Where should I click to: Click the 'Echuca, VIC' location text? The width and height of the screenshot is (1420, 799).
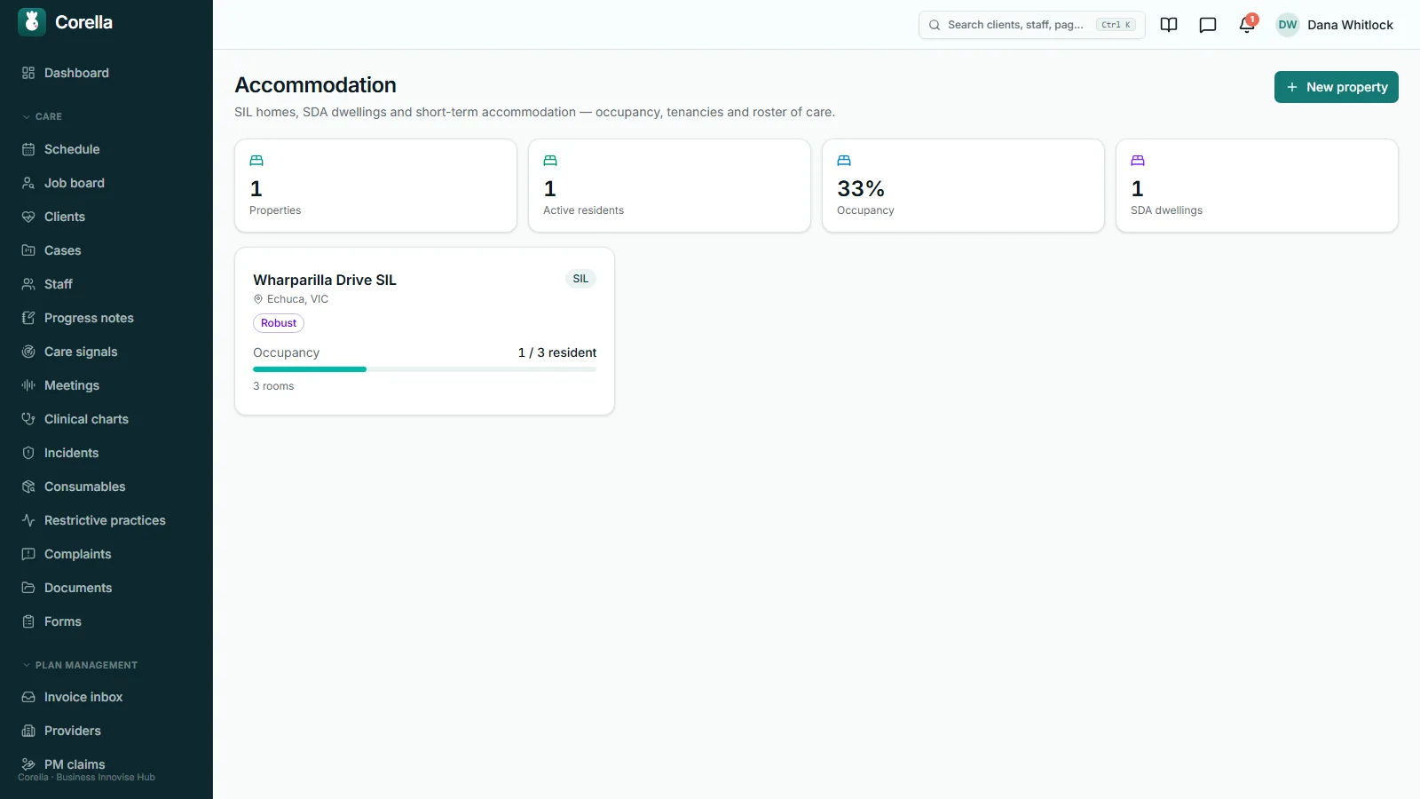(x=297, y=299)
